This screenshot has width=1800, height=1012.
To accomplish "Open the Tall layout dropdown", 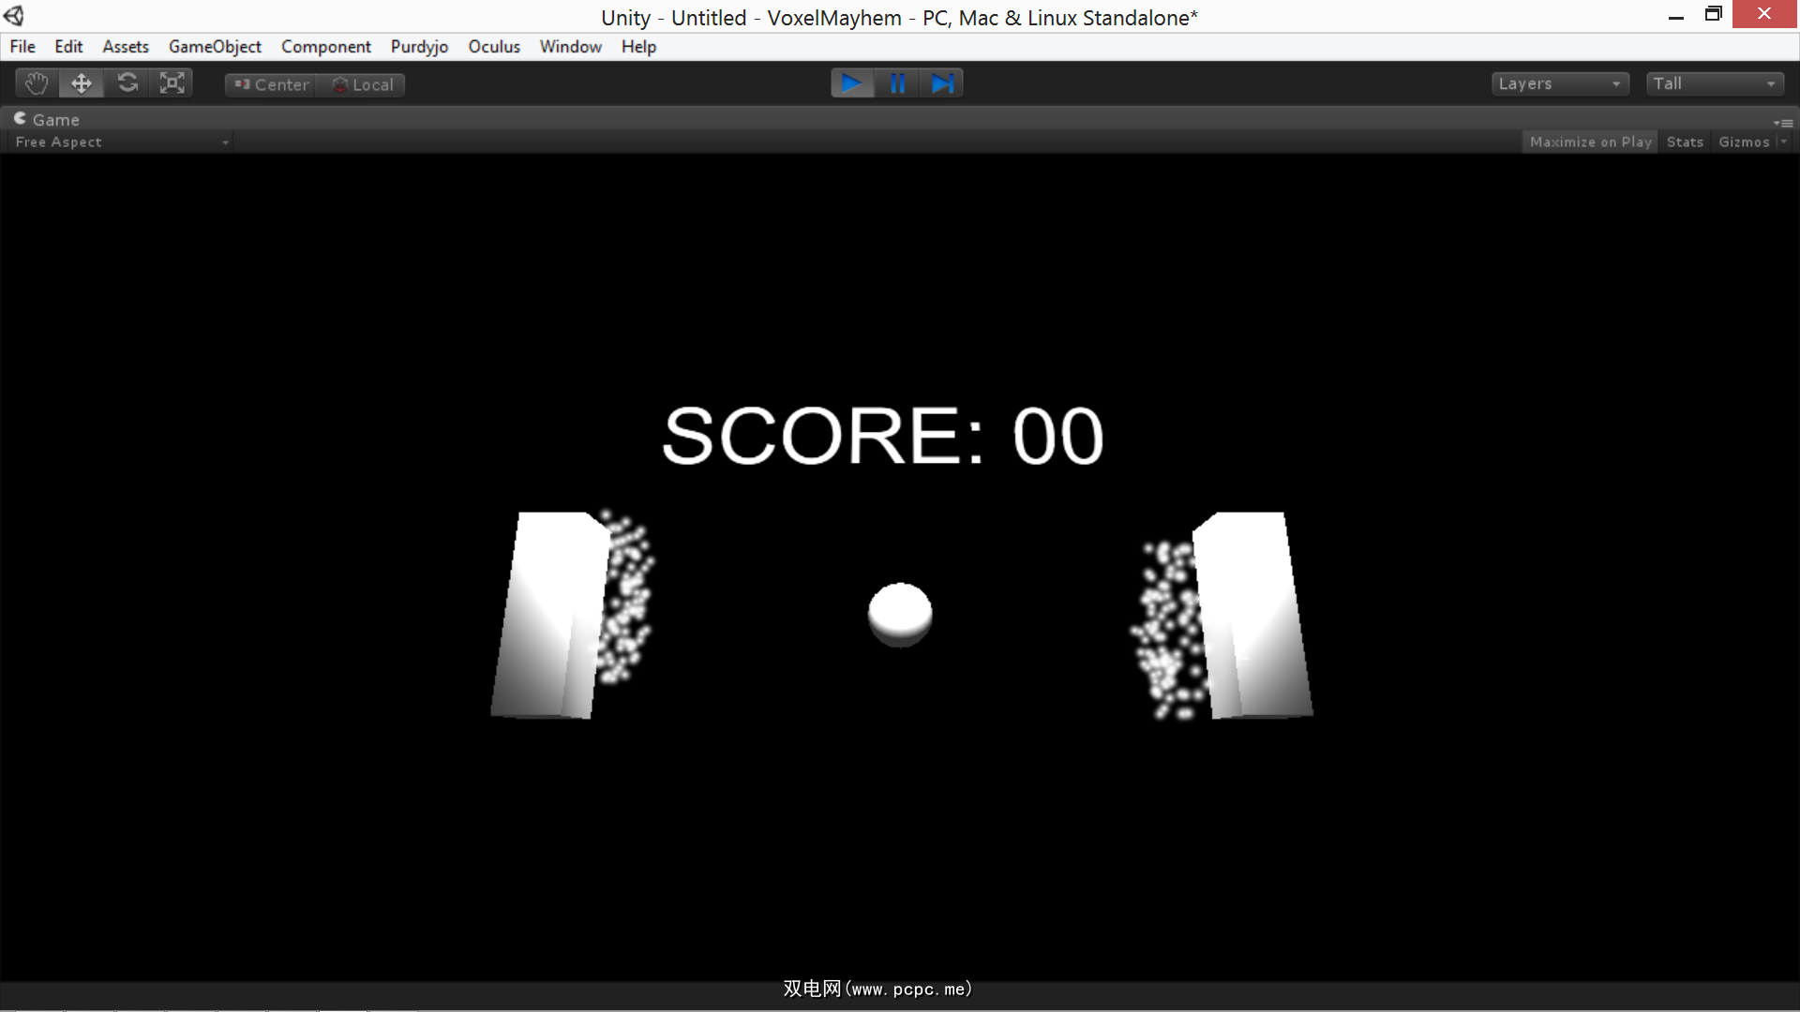I will [1714, 83].
